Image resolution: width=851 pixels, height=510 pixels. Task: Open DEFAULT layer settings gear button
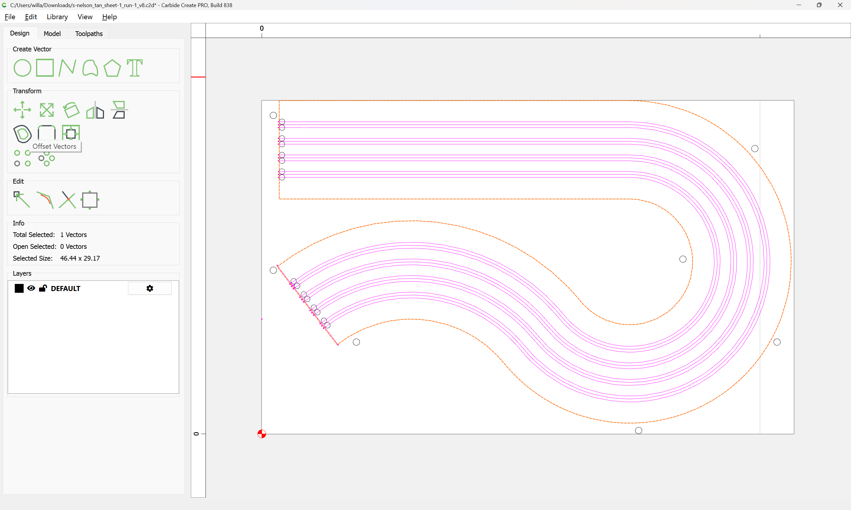150,288
